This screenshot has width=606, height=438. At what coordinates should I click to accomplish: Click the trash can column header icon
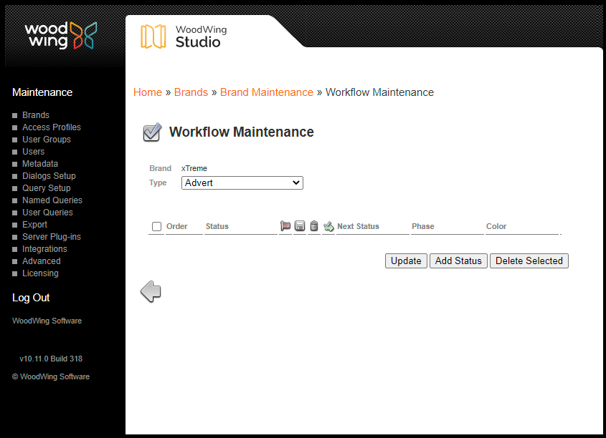314,226
